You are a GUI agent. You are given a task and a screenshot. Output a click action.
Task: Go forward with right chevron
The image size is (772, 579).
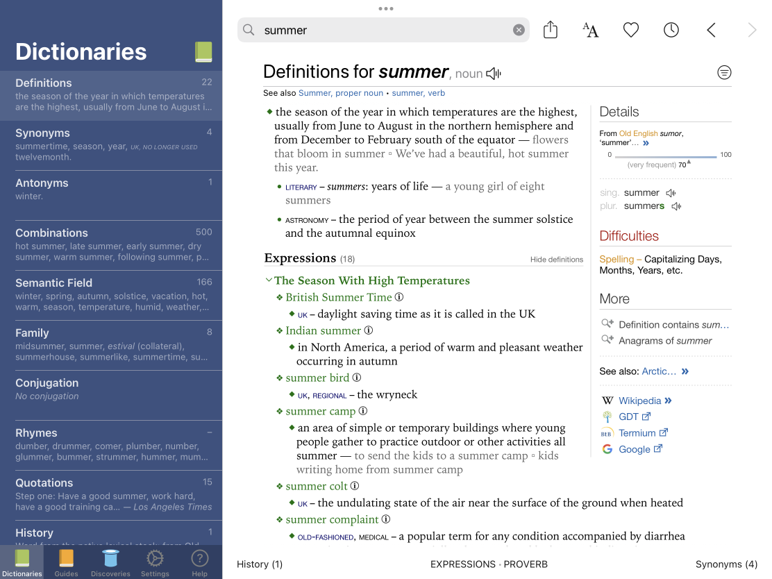click(752, 30)
